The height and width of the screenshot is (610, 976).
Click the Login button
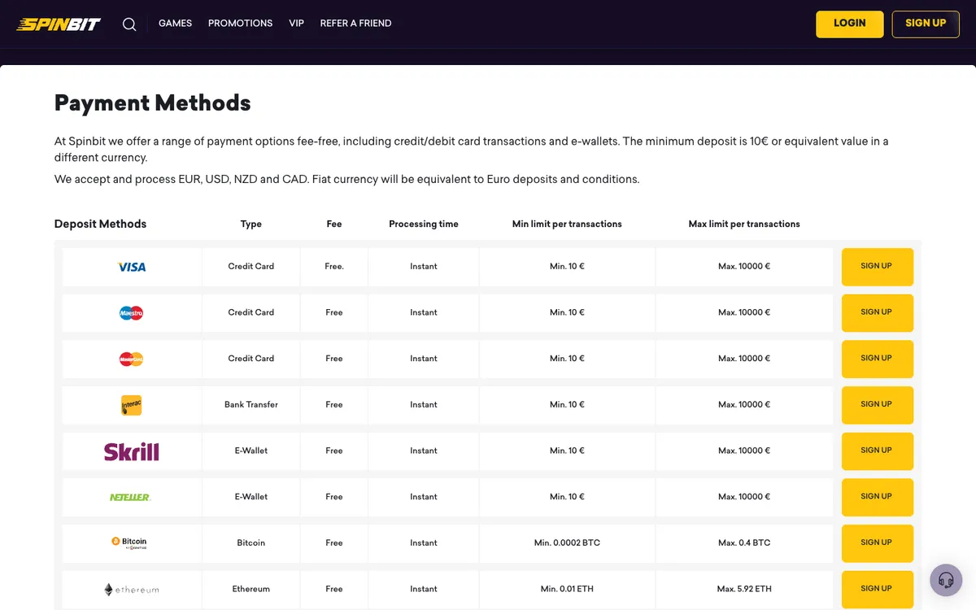tap(849, 24)
